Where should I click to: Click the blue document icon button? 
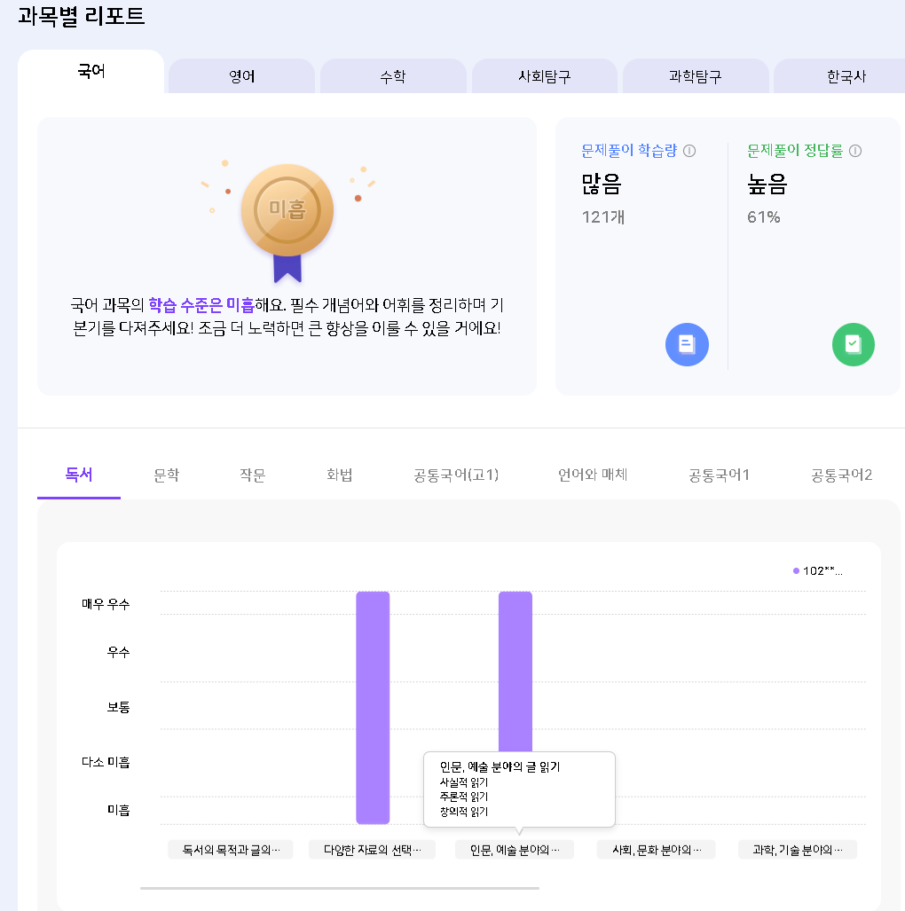coord(687,344)
